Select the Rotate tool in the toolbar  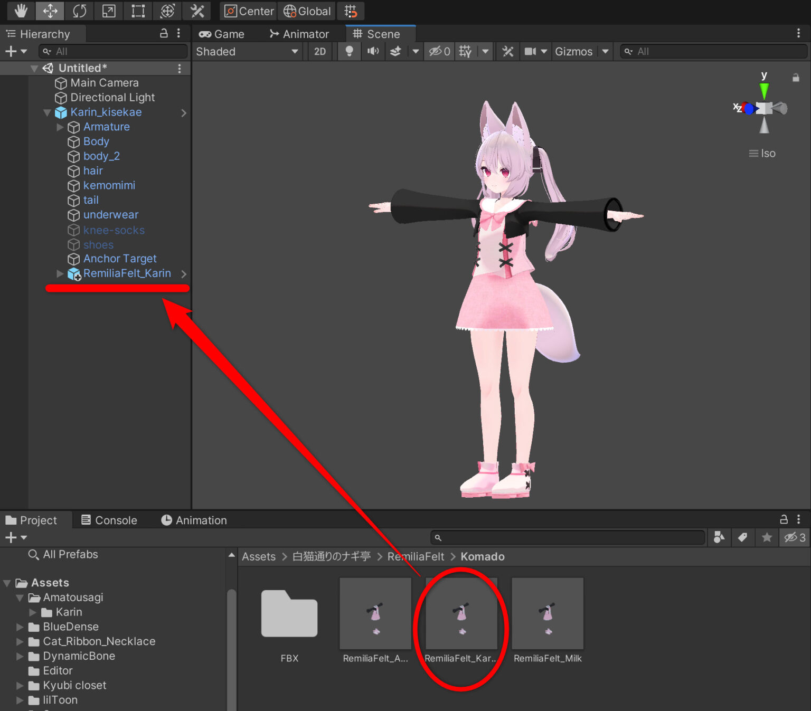(79, 11)
